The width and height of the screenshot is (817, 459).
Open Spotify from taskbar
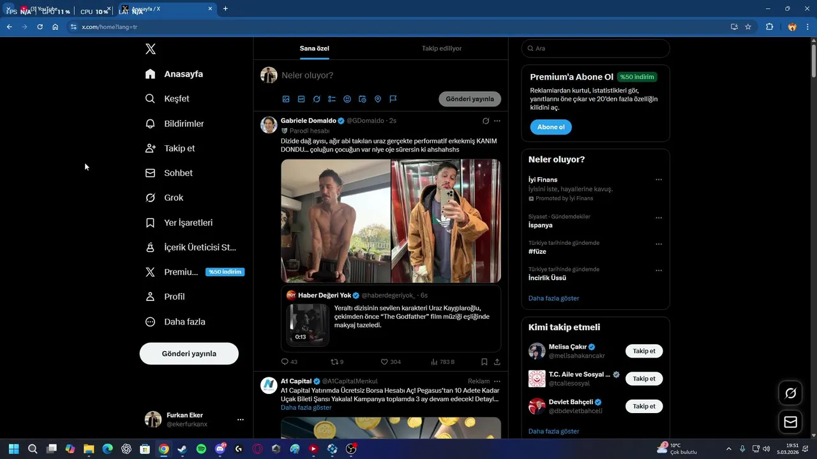[201, 449]
